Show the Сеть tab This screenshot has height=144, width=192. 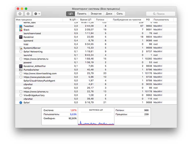(120, 14)
